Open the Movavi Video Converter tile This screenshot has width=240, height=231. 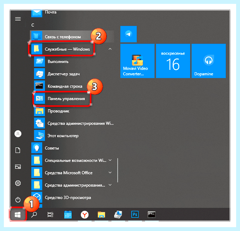[137, 61]
